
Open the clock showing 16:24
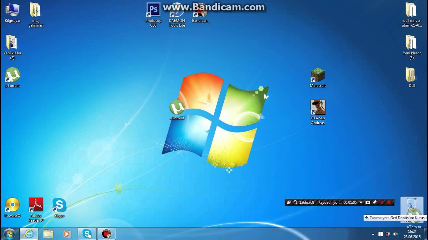pyautogui.click(x=412, y=234)
